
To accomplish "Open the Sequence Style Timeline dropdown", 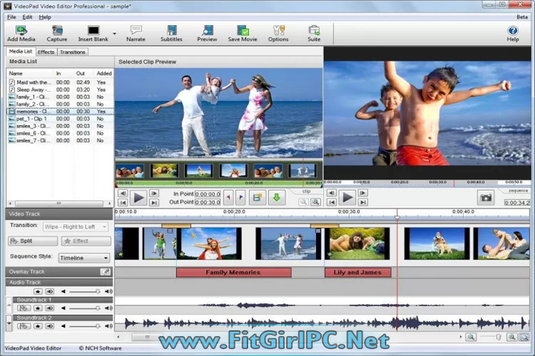I will click(84, 258).
